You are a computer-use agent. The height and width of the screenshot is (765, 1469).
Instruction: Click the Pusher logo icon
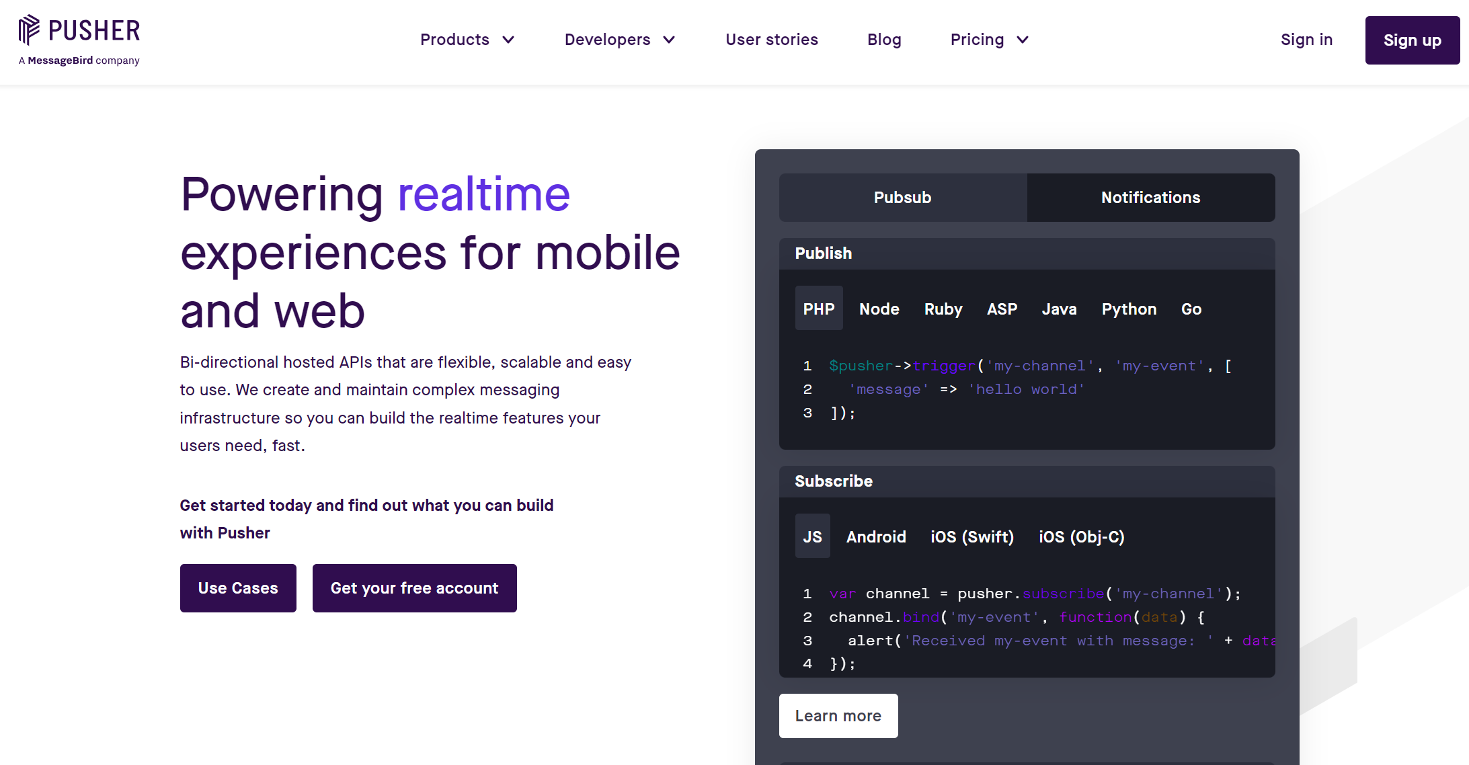30,30
